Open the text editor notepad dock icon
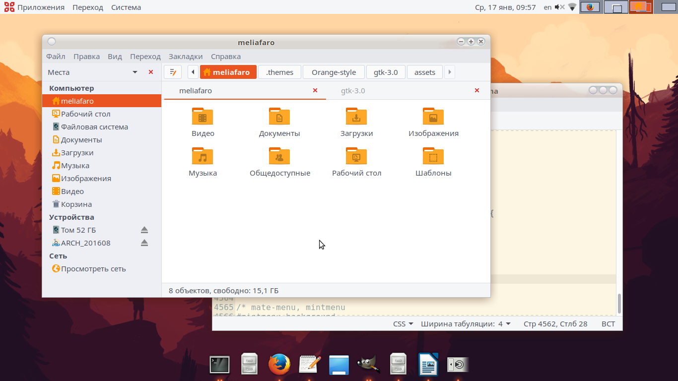The height and width of the screenshot is (381, 678). pos(310,365)
